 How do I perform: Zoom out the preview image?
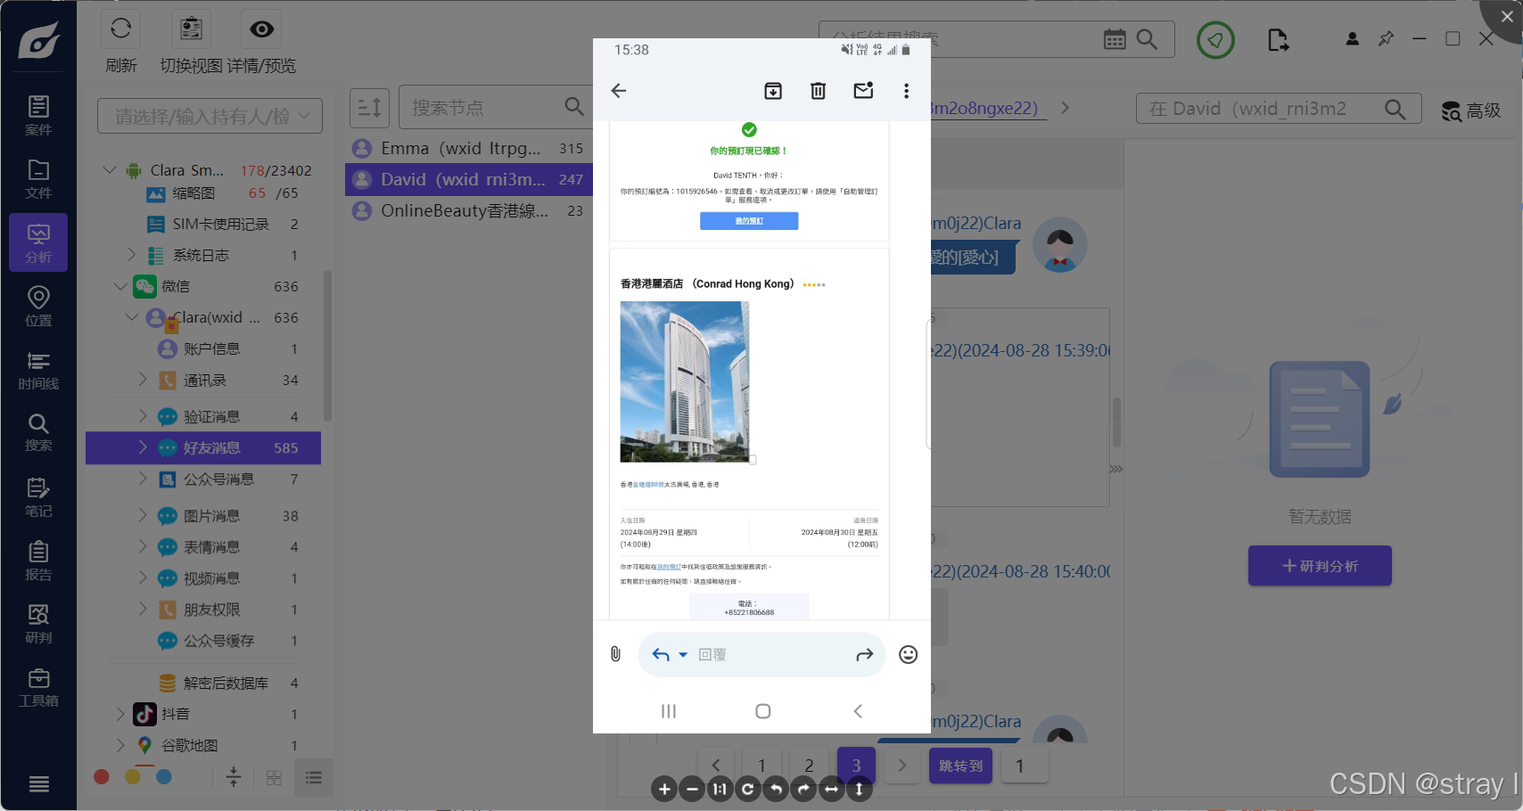click(x=692, y=789)
